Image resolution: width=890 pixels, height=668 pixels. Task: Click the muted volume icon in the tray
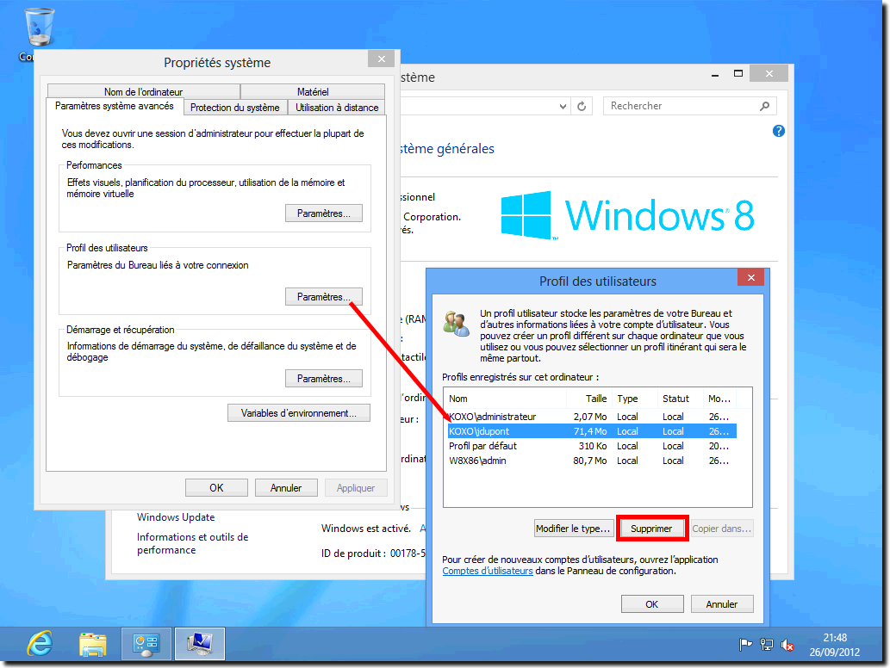tap(787, 645)
